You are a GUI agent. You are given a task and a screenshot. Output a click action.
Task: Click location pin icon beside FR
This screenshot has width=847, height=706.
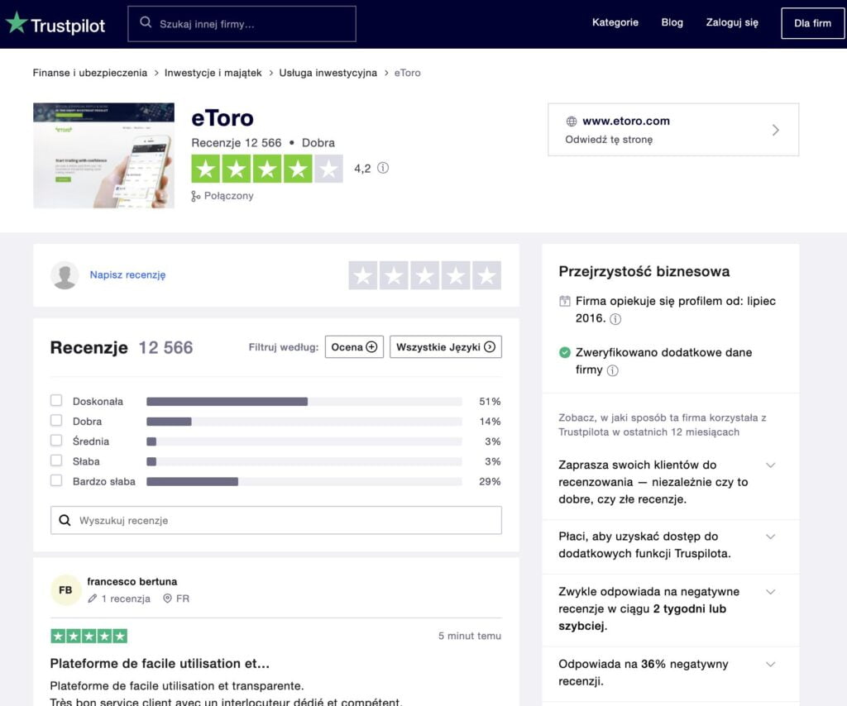click(x=167, y=599)
